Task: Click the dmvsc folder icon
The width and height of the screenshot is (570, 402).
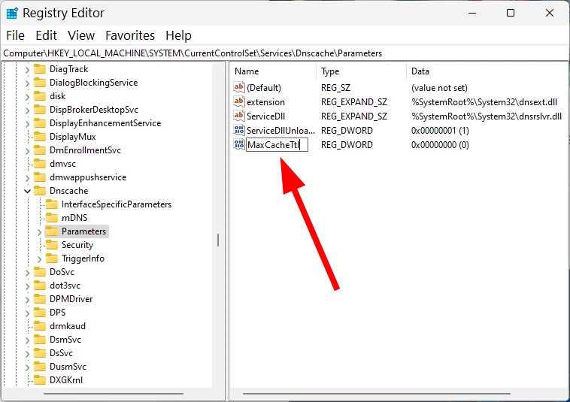Action: click(x=40, y=164)
